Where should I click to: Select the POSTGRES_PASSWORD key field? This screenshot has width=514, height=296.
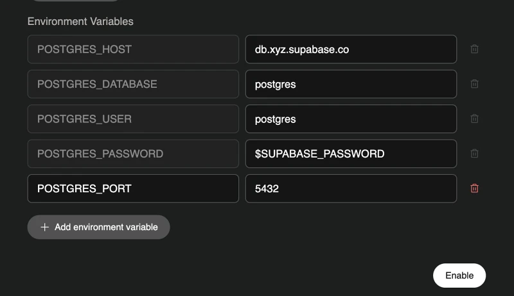click(x=133, y=154)
